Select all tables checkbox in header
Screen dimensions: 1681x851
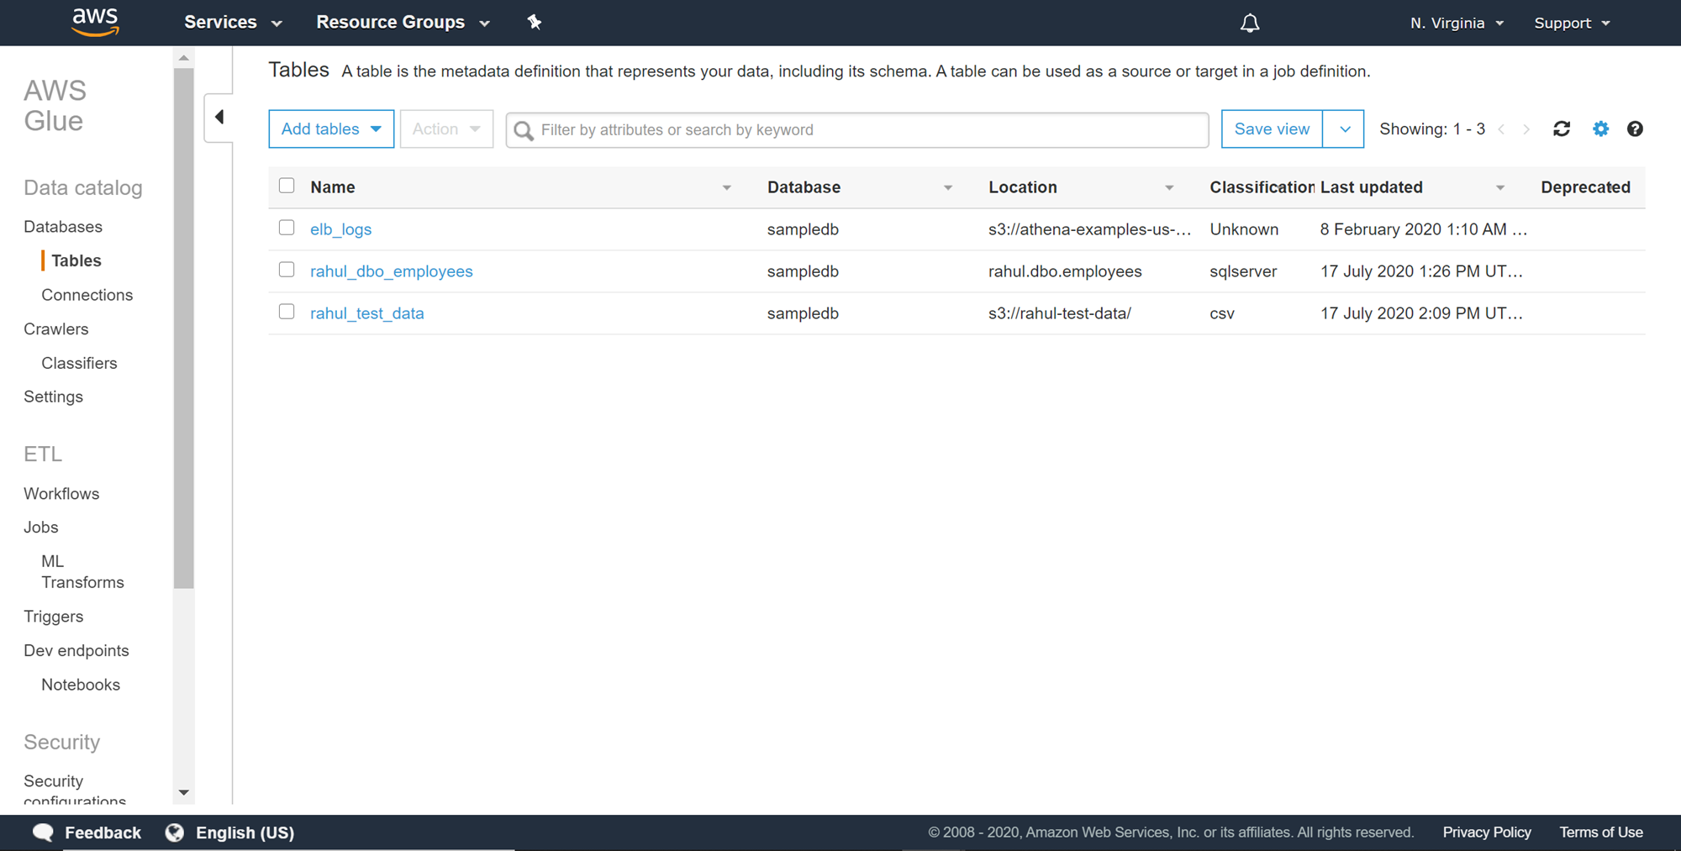[x=287, y=186]
